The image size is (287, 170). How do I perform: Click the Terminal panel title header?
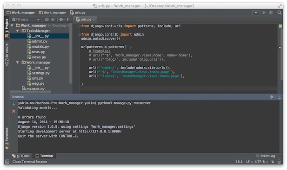[x=18, y=97]
